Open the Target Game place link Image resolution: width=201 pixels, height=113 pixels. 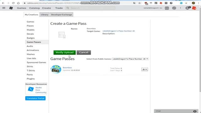[119, 31]
